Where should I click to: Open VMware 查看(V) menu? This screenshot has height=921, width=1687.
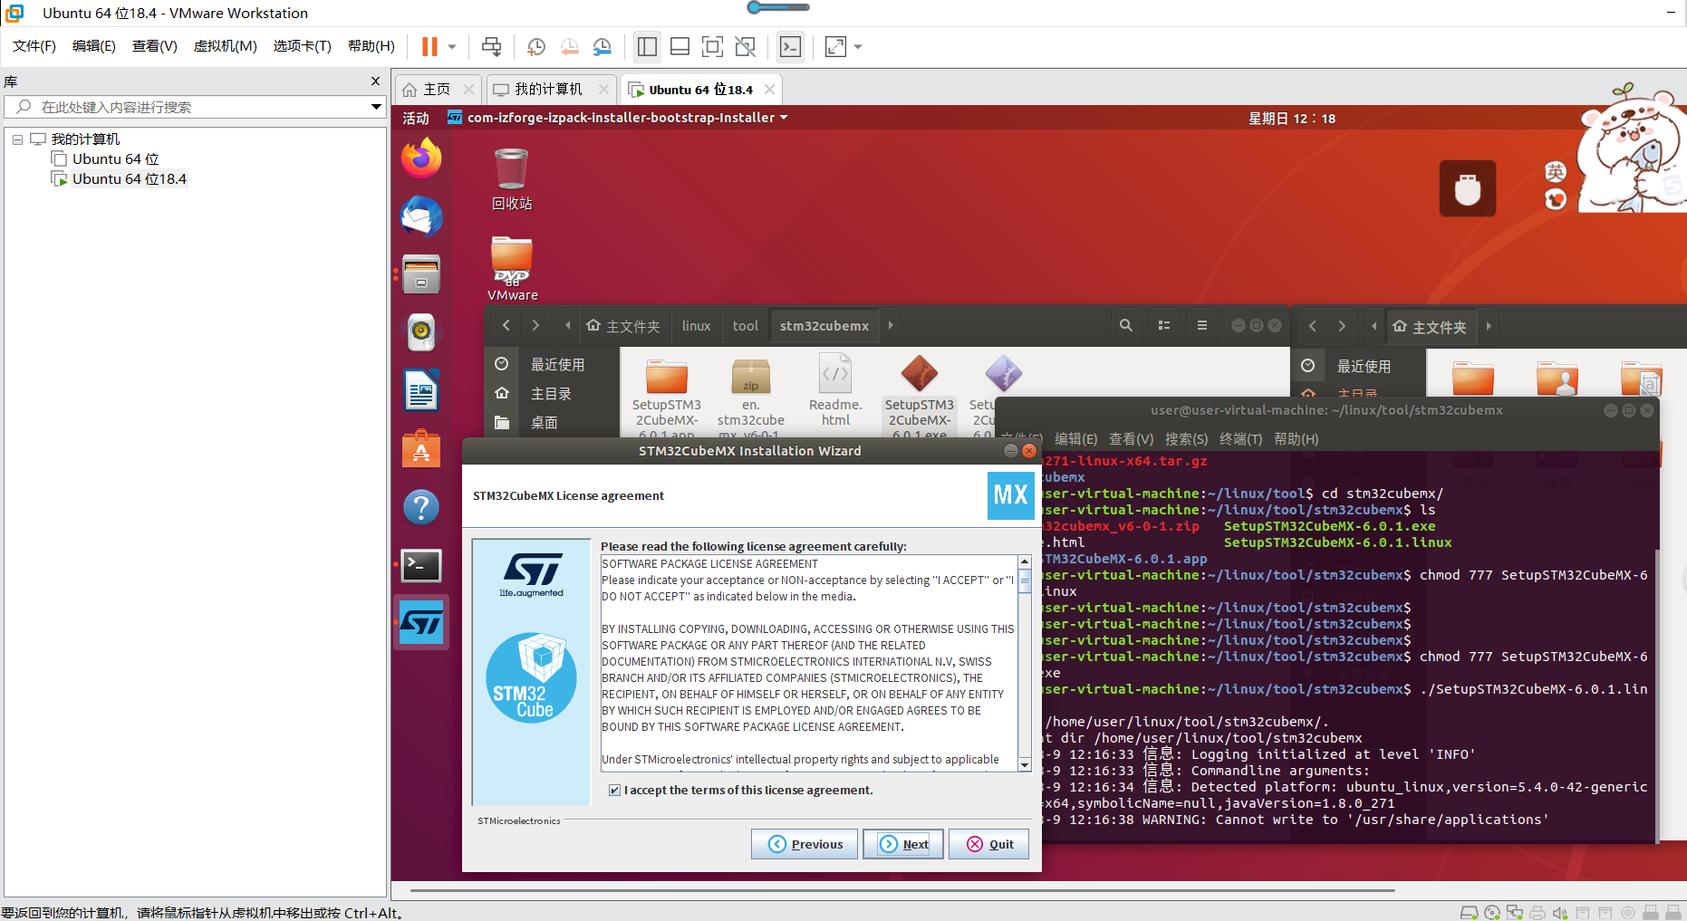point(155,46)
